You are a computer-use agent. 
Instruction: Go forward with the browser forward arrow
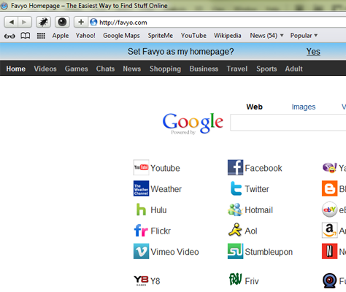[25, 23]
